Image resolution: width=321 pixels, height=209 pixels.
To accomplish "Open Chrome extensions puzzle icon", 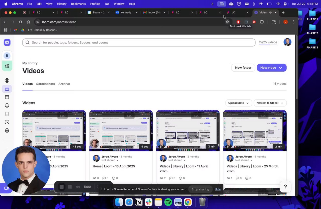I will click(262, 22).
